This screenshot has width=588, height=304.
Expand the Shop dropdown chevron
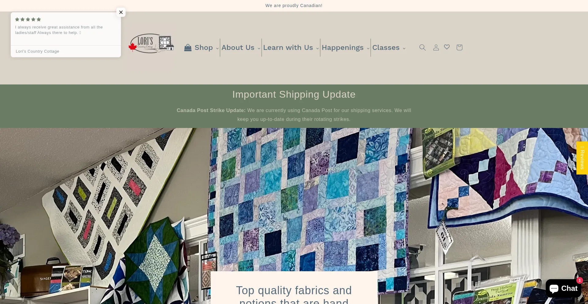click(x=217, y=48)
